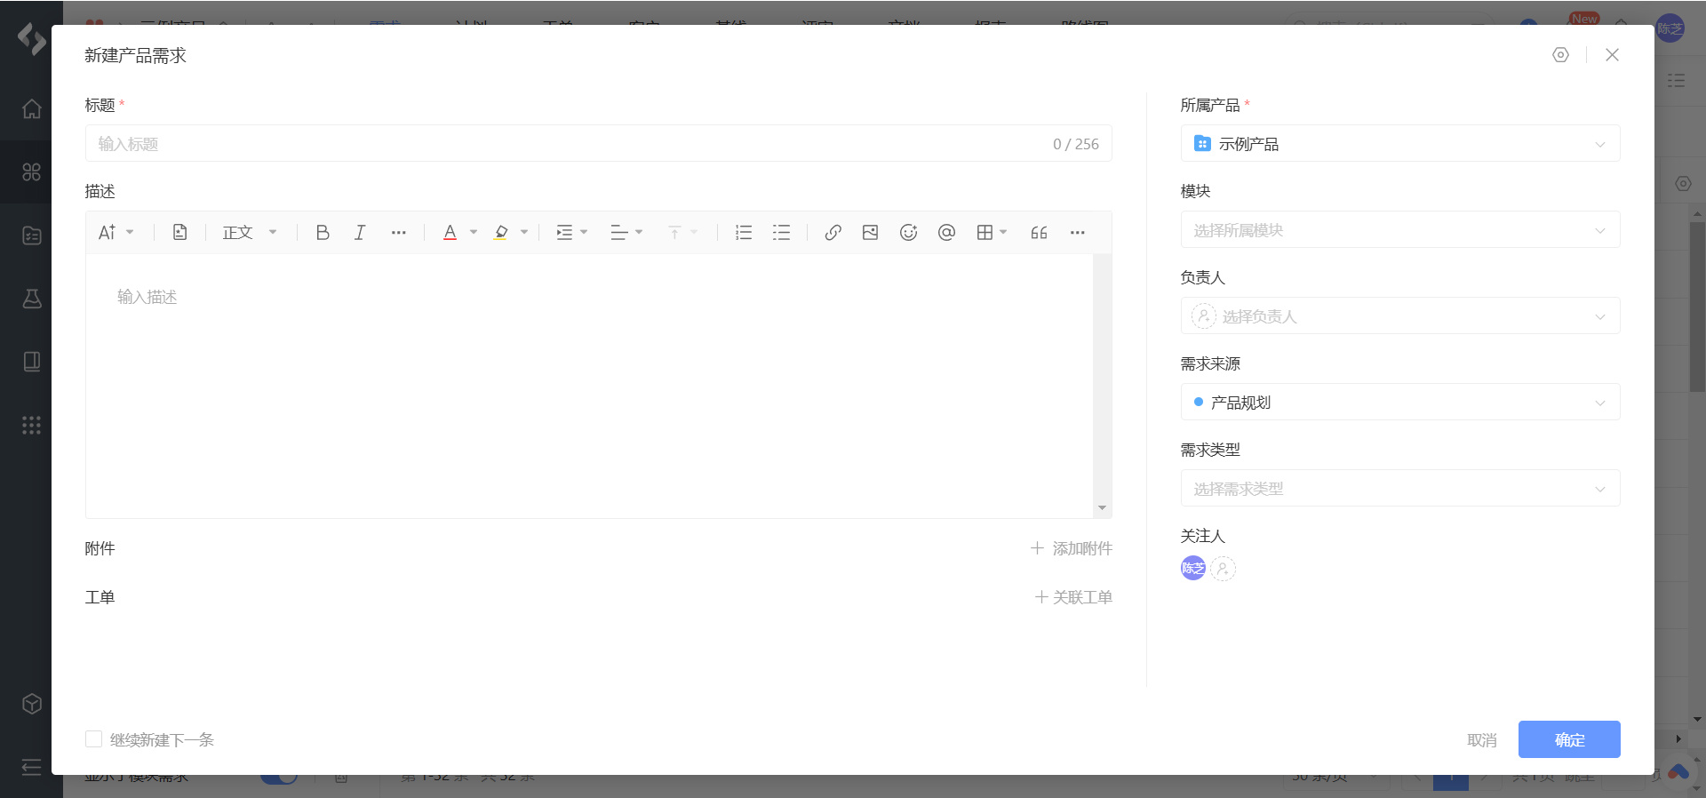Open dialog settings gear icon

point(1560,55)
